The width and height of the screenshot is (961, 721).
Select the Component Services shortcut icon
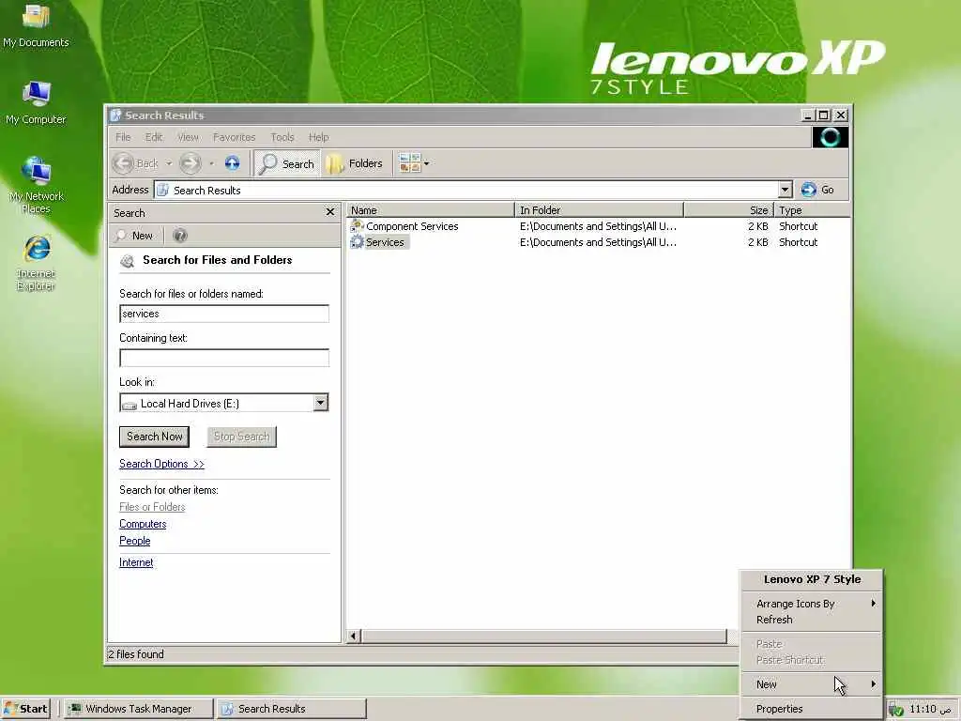(357, 226)
